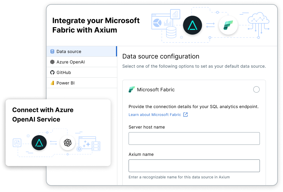Click the database cylinder illustration in the header

click(x=171, y=32)
